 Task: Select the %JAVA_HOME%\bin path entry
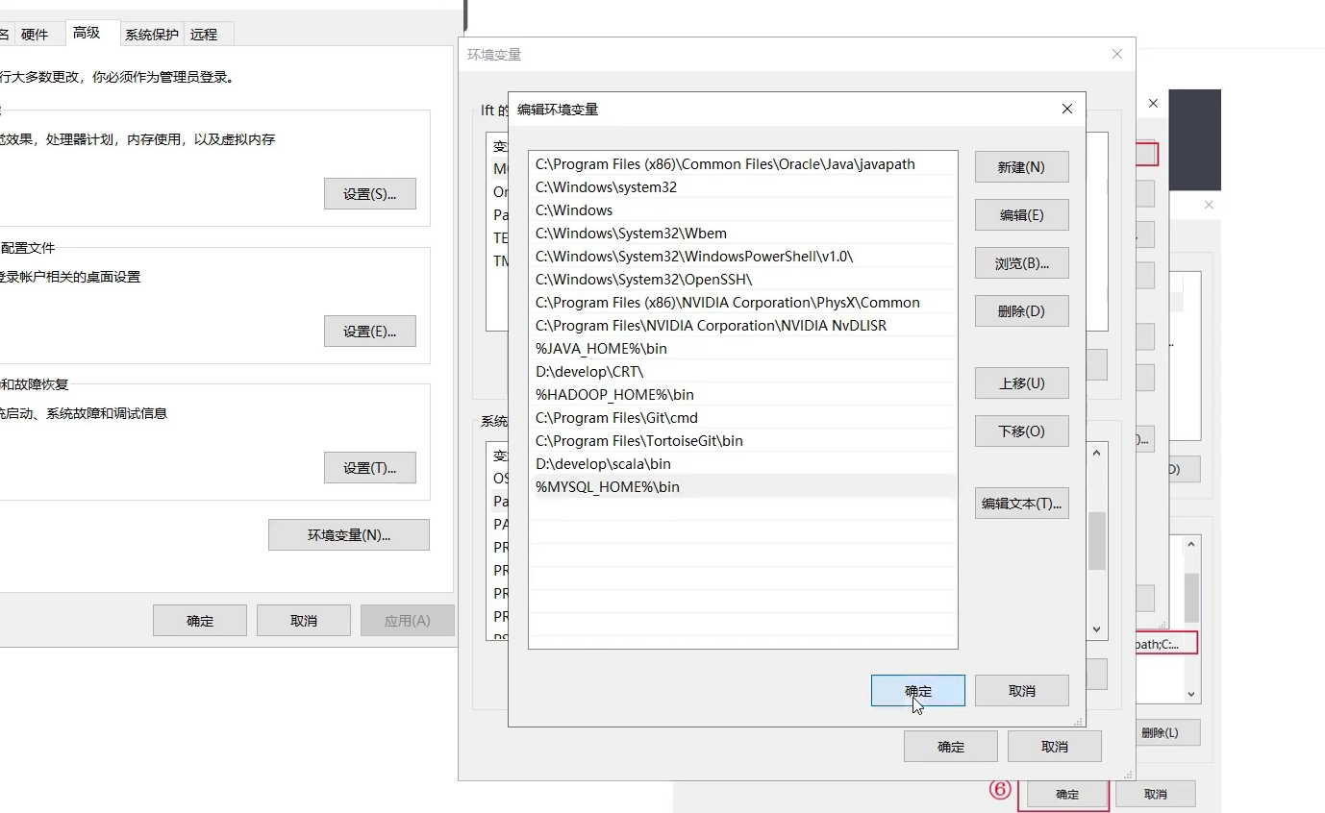(x=743, y=348)
